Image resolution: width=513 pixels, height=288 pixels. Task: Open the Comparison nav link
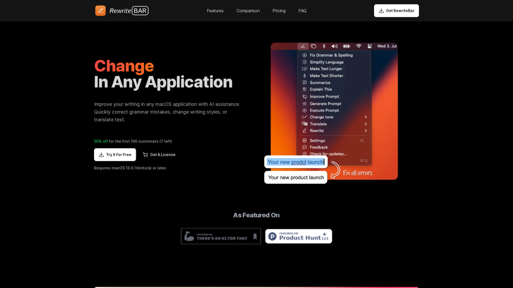point(248,11)
